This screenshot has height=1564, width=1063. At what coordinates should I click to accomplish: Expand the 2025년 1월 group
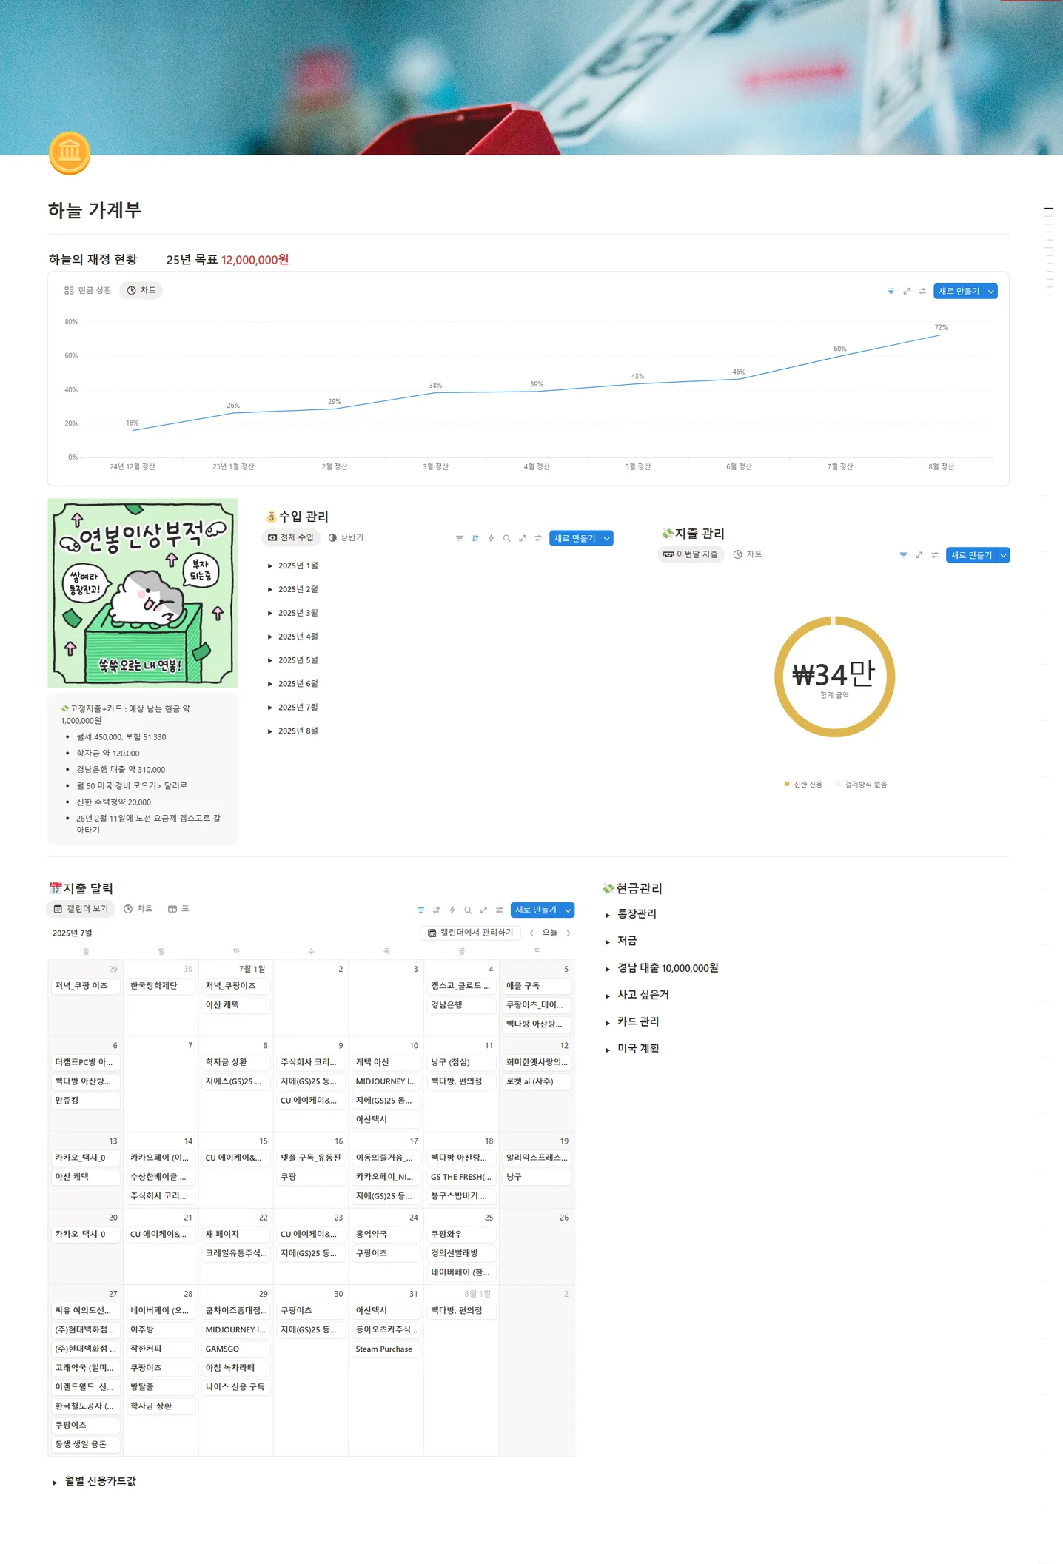pos(270,566)
